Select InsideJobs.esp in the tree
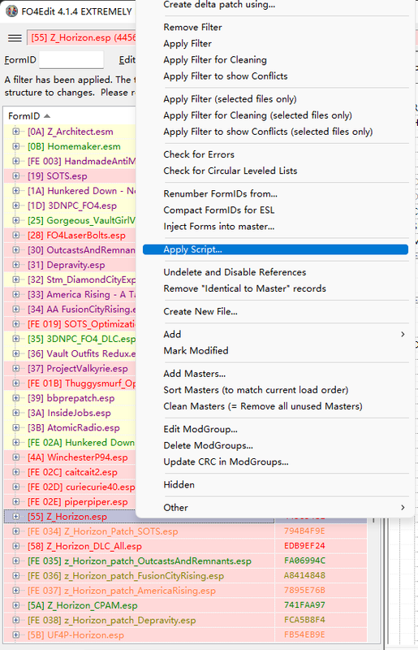418x650 pixels. click(69, 413)
